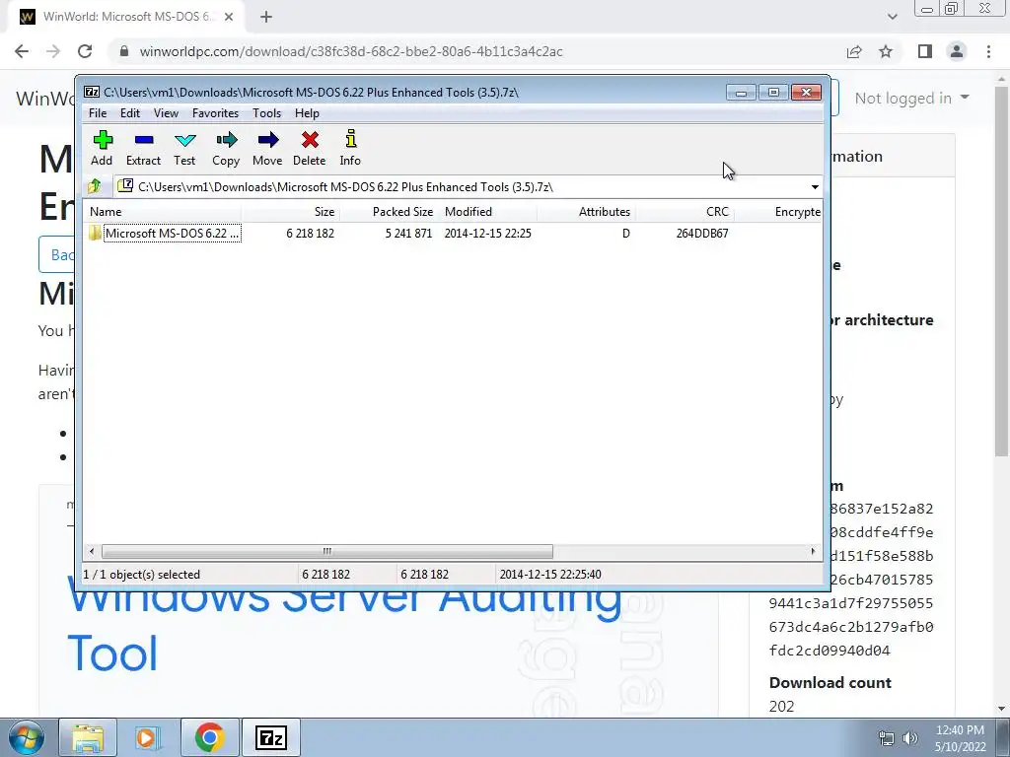Reload the WinWorld page in Chrome
The image size is (1010, 757).
[x=85, y=51]
